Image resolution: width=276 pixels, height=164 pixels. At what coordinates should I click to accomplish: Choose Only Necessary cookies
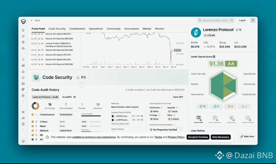click(221, 137)
